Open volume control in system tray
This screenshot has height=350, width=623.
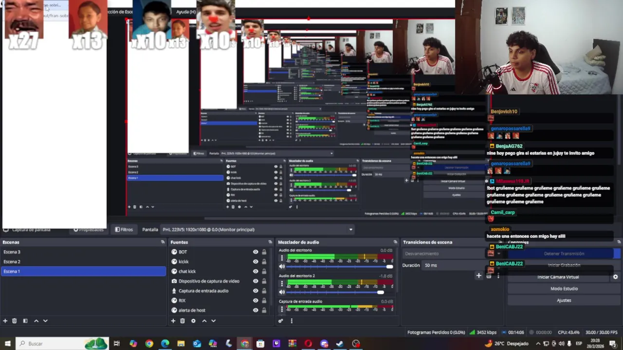[562, 344]
